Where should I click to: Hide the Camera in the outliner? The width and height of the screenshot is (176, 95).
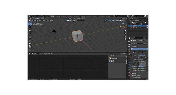click(147, 24)
